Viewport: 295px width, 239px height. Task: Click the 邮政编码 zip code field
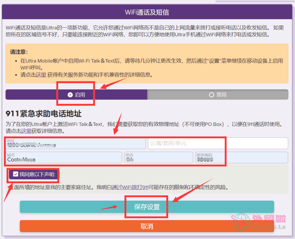241,158
